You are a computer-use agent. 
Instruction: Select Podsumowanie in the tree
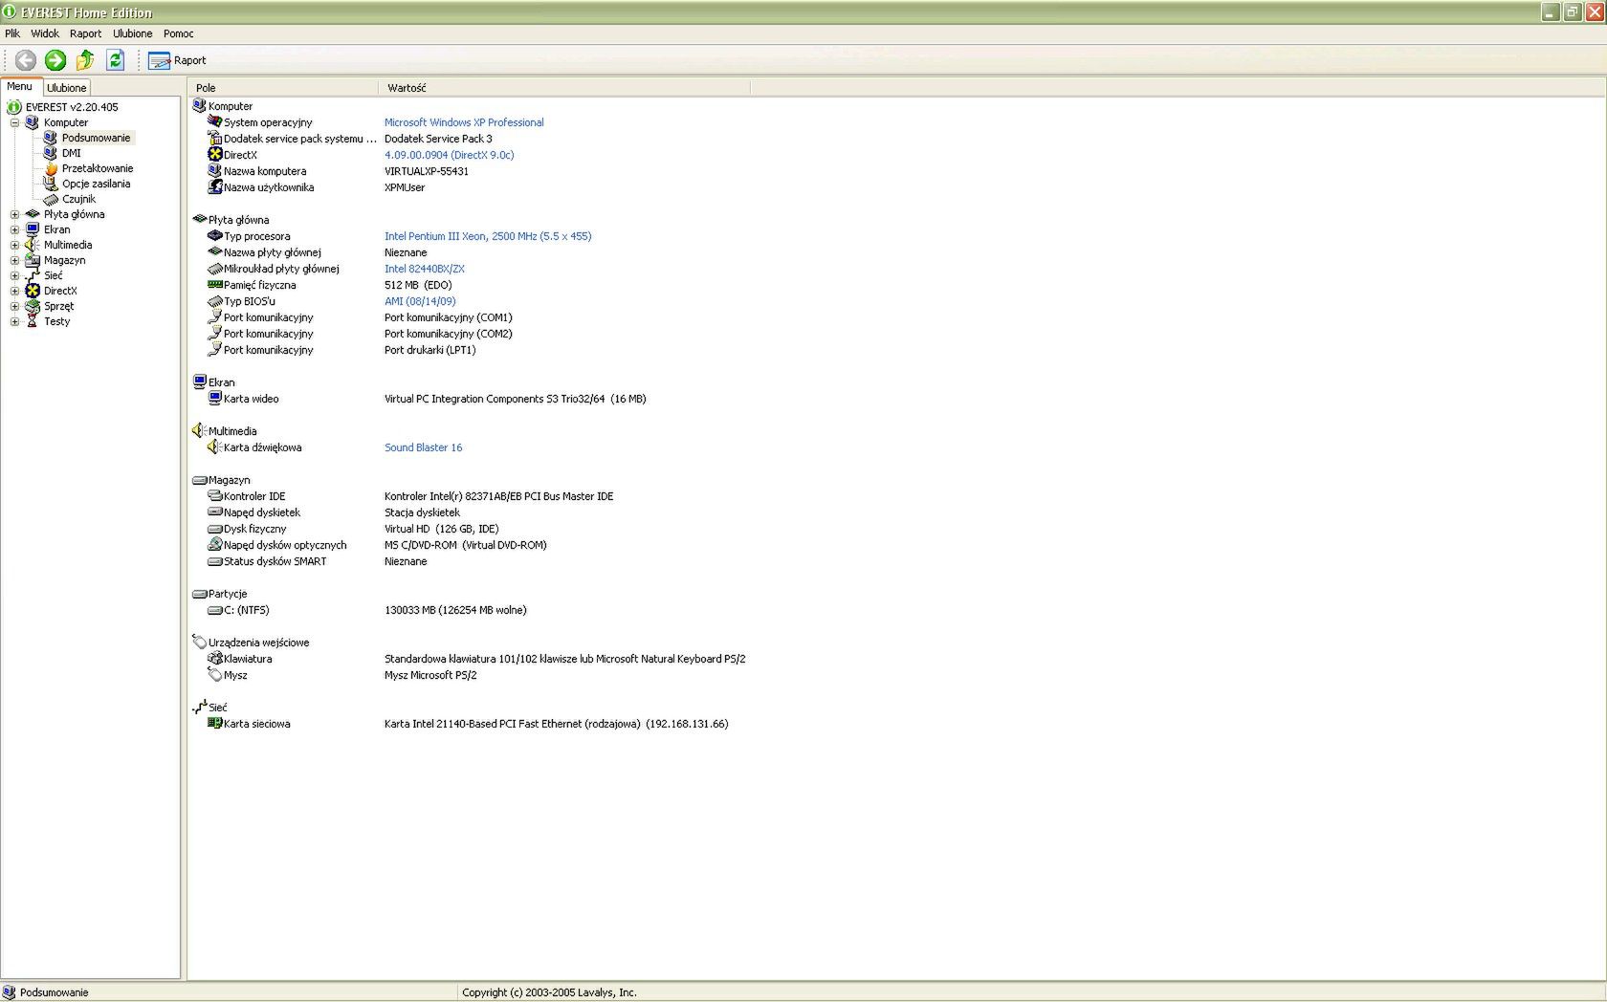[96, 138]
